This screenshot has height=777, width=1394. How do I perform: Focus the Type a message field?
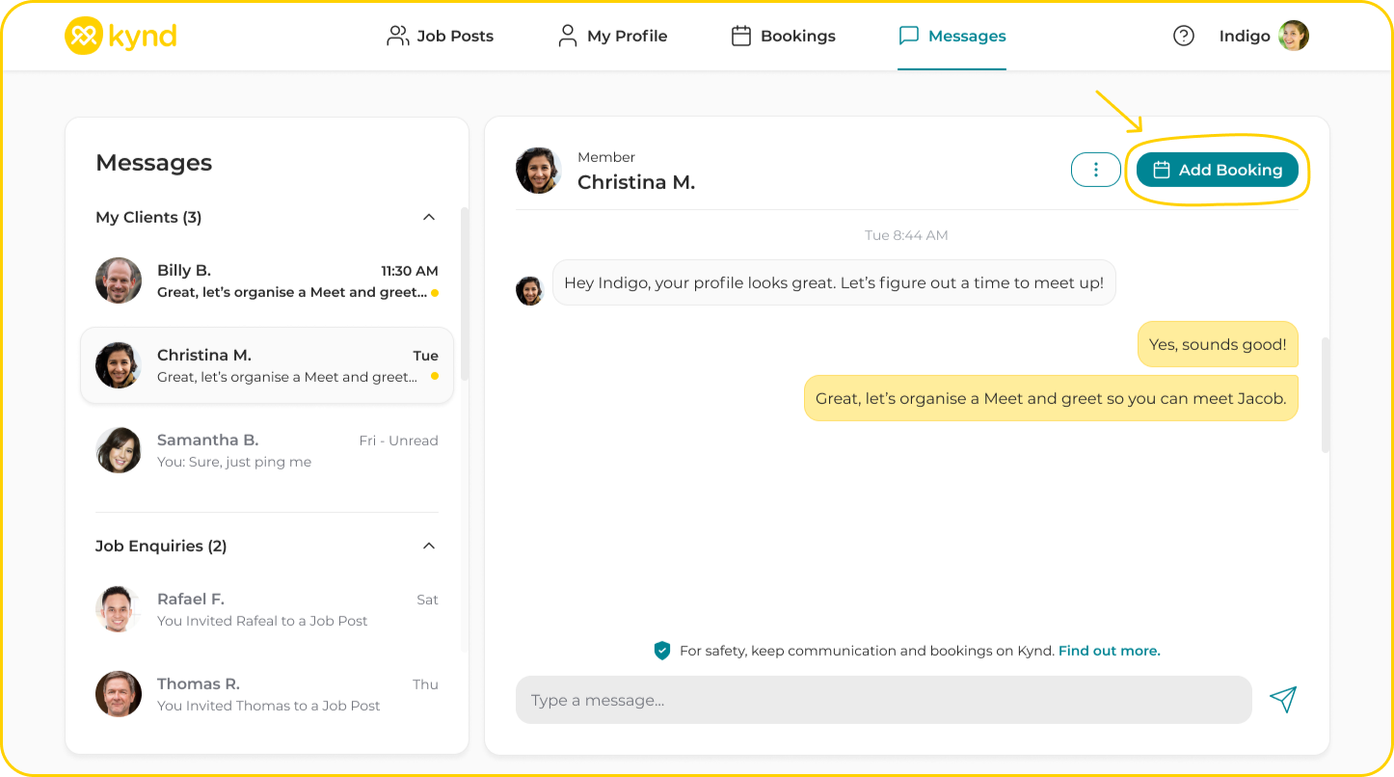(x=882, y=700)
